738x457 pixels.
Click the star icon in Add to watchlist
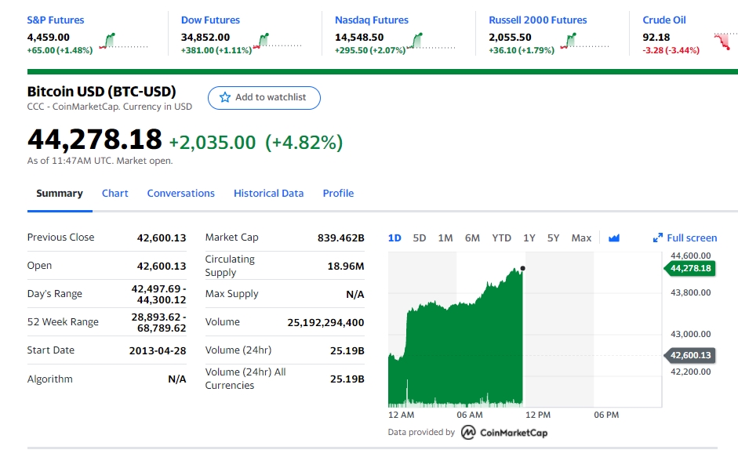point(225,97)
